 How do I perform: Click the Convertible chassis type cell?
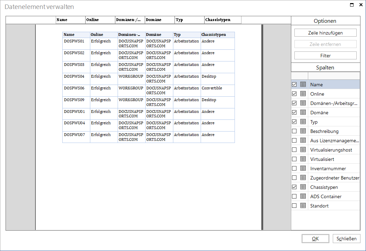218,90
